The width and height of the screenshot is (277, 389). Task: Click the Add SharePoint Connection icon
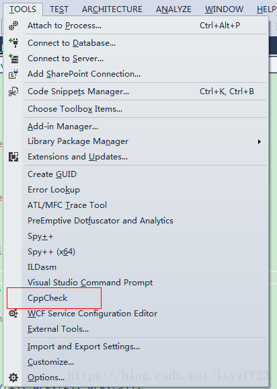[13, 74]
